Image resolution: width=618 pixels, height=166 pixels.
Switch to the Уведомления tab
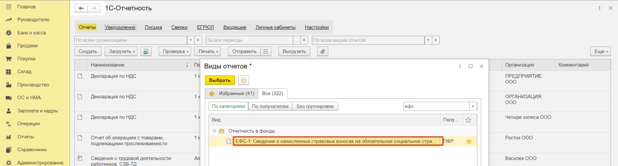coord(120,27)
